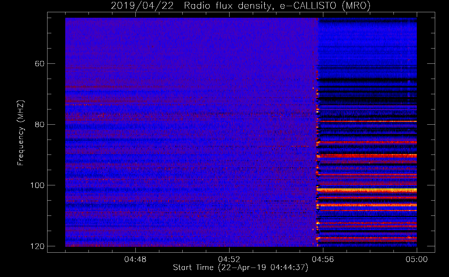The width and height of the screenshot is (449, 277).
Task: Click the bright yellow emission band near 100 MHz
Action: (367, 190)
